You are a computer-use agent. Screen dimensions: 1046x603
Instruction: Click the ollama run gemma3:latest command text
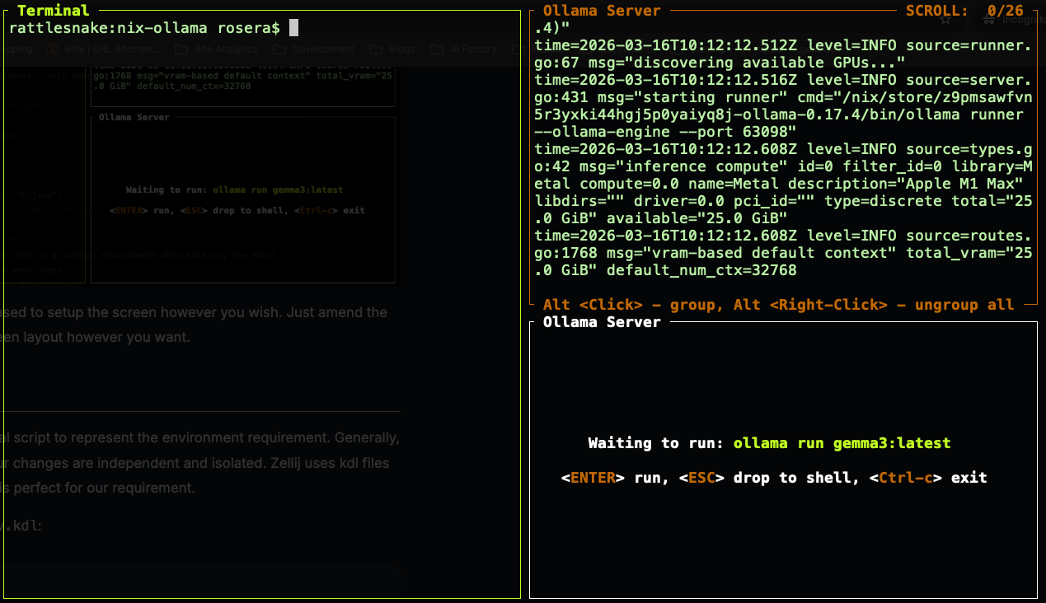pyautogui.click(x=842, y=443)
